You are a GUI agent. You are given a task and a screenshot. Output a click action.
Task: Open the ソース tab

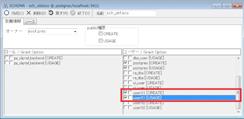pos(30,22)
